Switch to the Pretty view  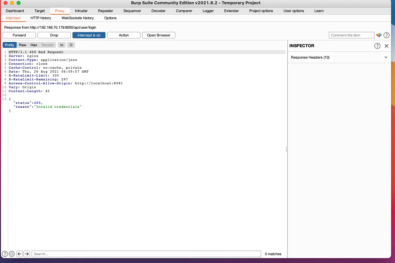[x=9, y=45]
